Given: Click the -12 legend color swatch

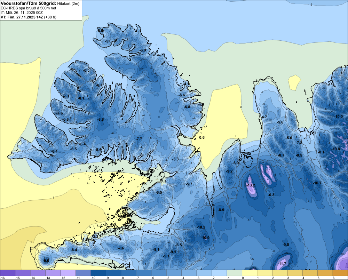Looking at the screenshot, I should pos(68,273).
